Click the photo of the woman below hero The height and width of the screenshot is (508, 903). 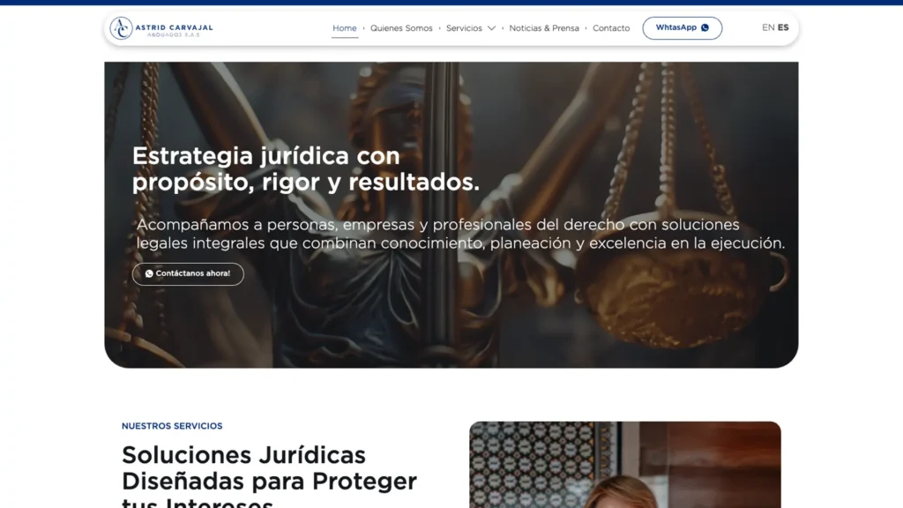click(x=625, y=465)
